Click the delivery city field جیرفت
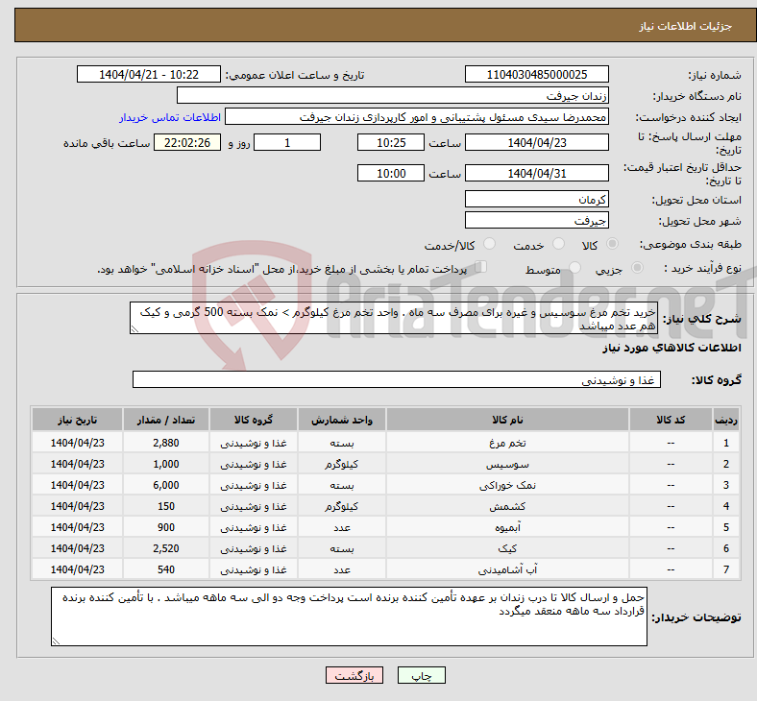 (536, 221)
